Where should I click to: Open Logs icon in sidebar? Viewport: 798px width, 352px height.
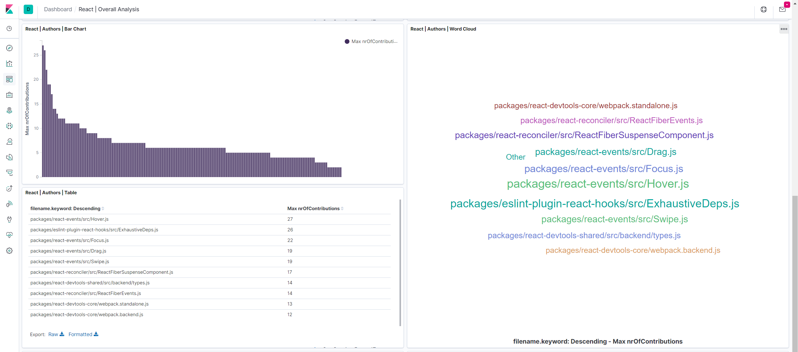click(x=9, y=157)
